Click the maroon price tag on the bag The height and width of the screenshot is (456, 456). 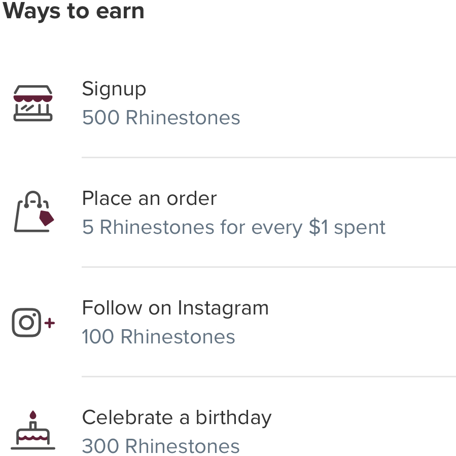pos(46,218)
